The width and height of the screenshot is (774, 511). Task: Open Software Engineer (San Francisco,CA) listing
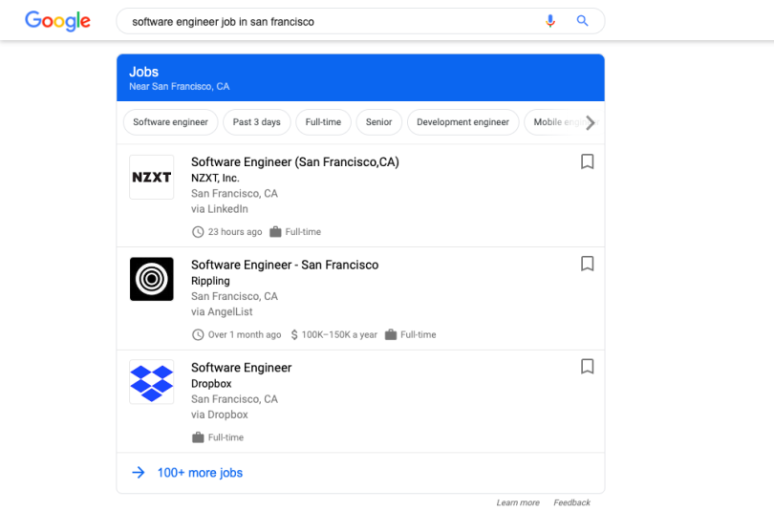295,162
